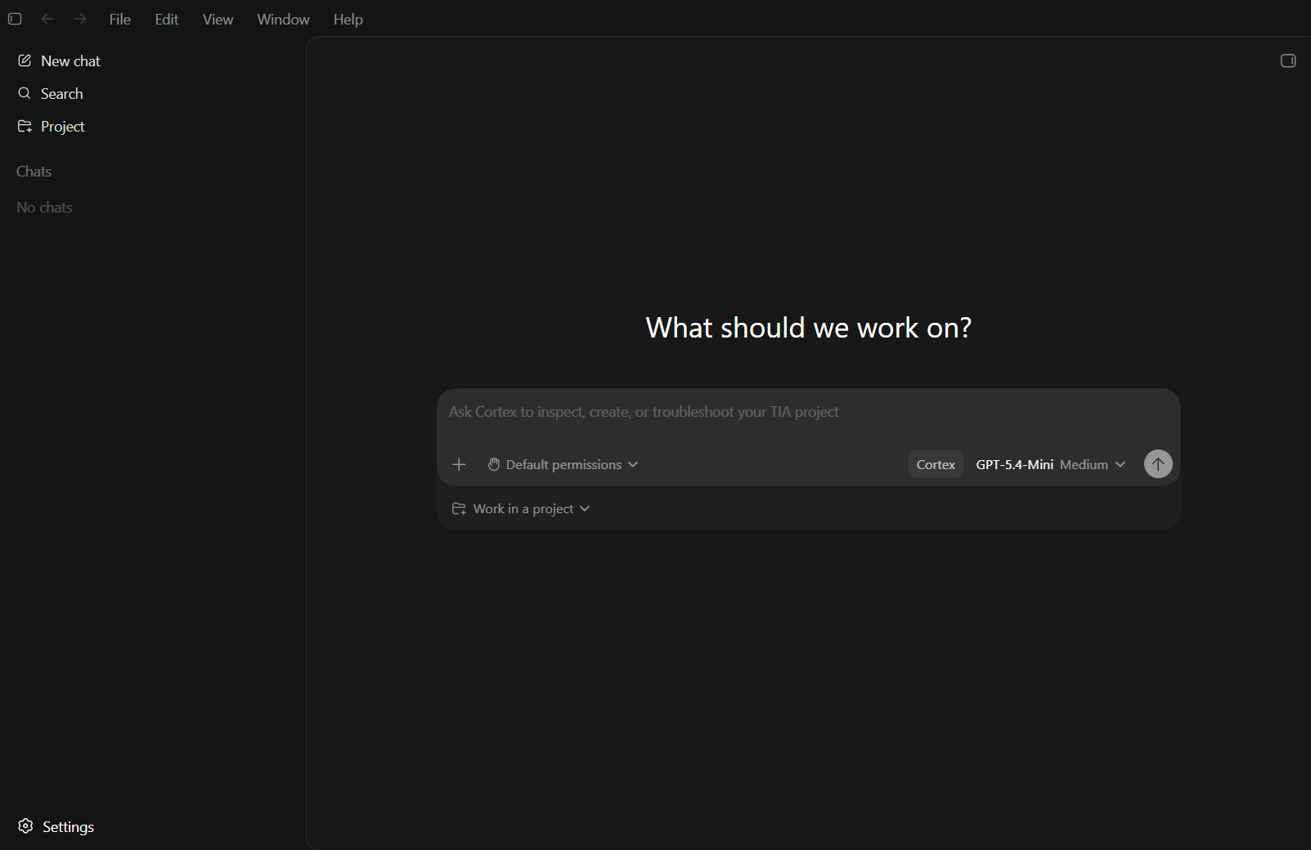Open the Default permissions dropdown
1311x850 pixels.
coord(563,464)
